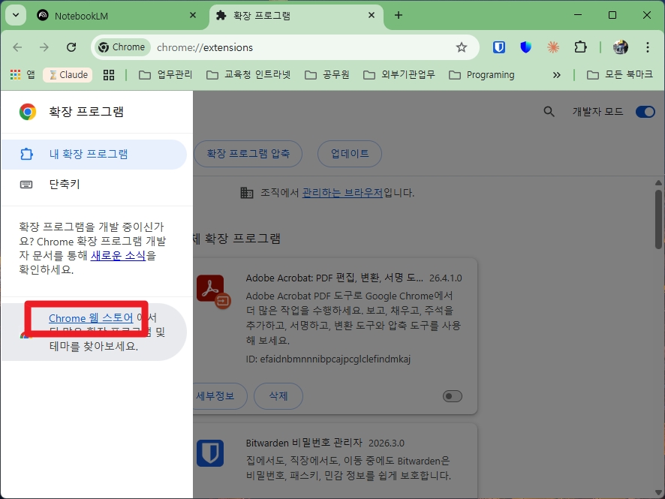The width and height of the screenshot is (665, 499).
Task: Click the page reload icon
Action: click(71, 47)
